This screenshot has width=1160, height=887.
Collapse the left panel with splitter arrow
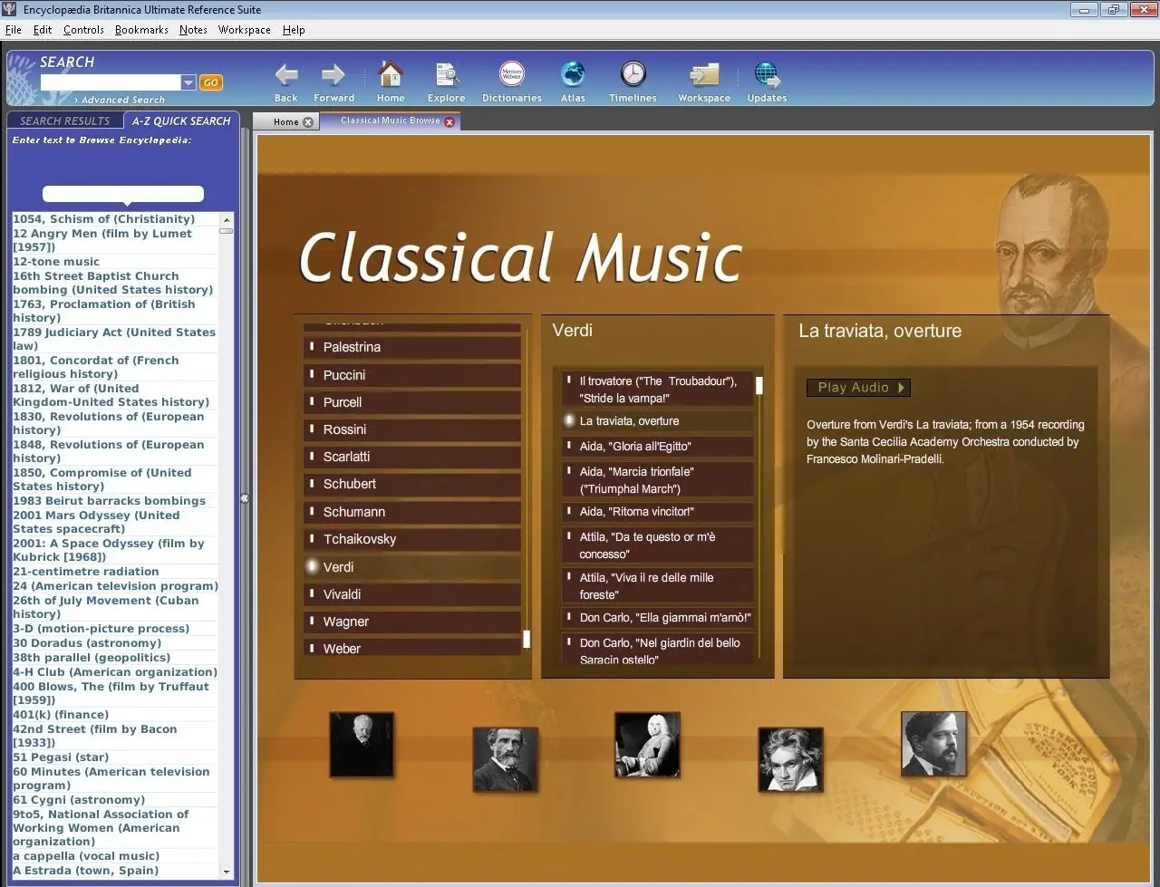point(244,498)
